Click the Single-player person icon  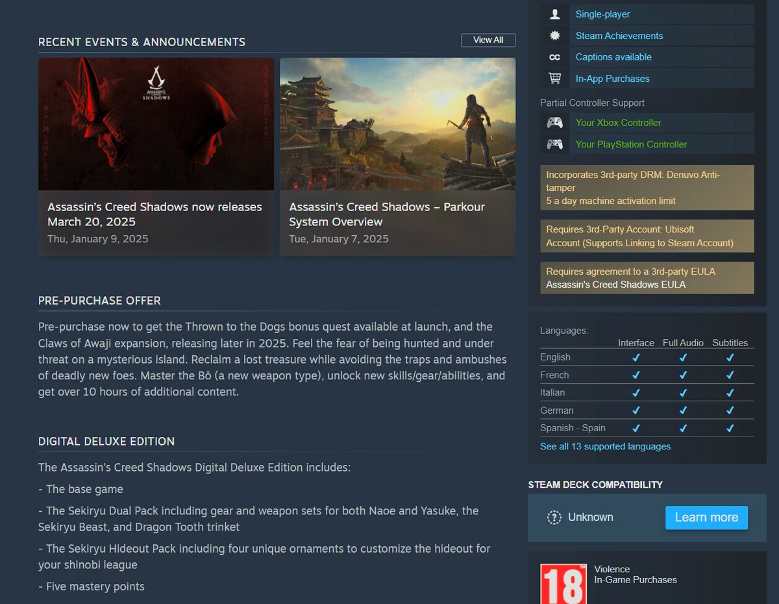(x=554, y=14)
